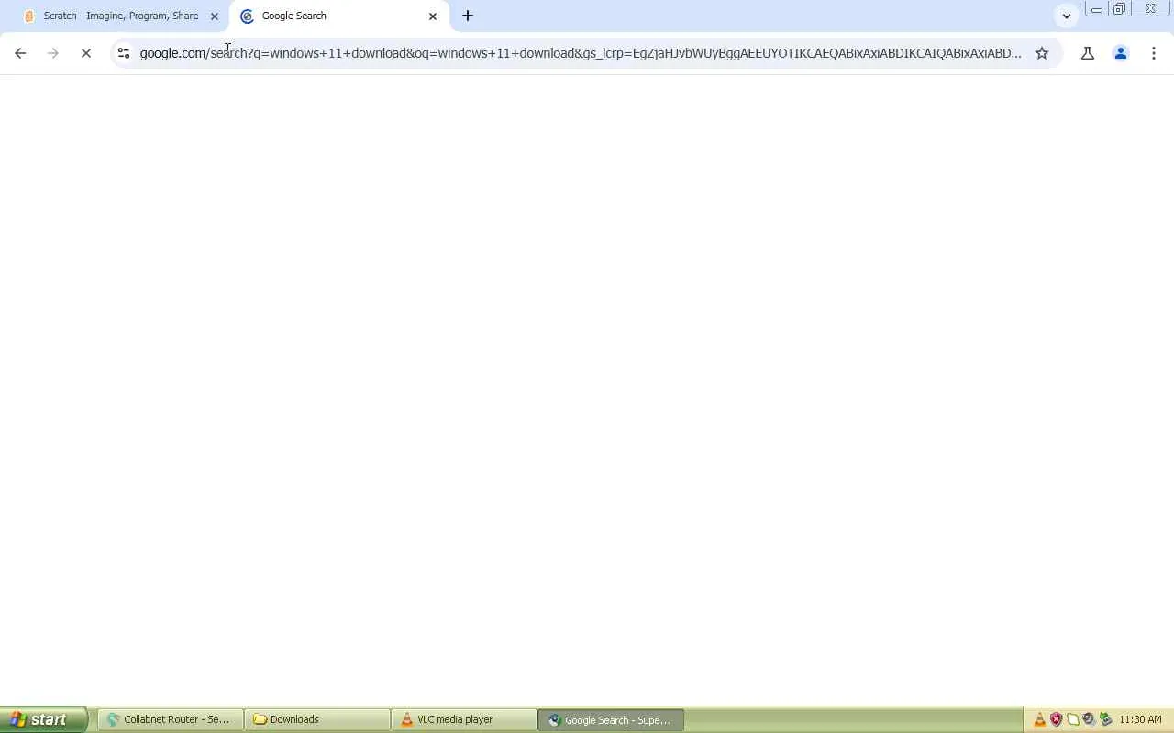1174x733 pixels.
Task: Open the Downloads folder from taskbar
Action: coord(317,719)
